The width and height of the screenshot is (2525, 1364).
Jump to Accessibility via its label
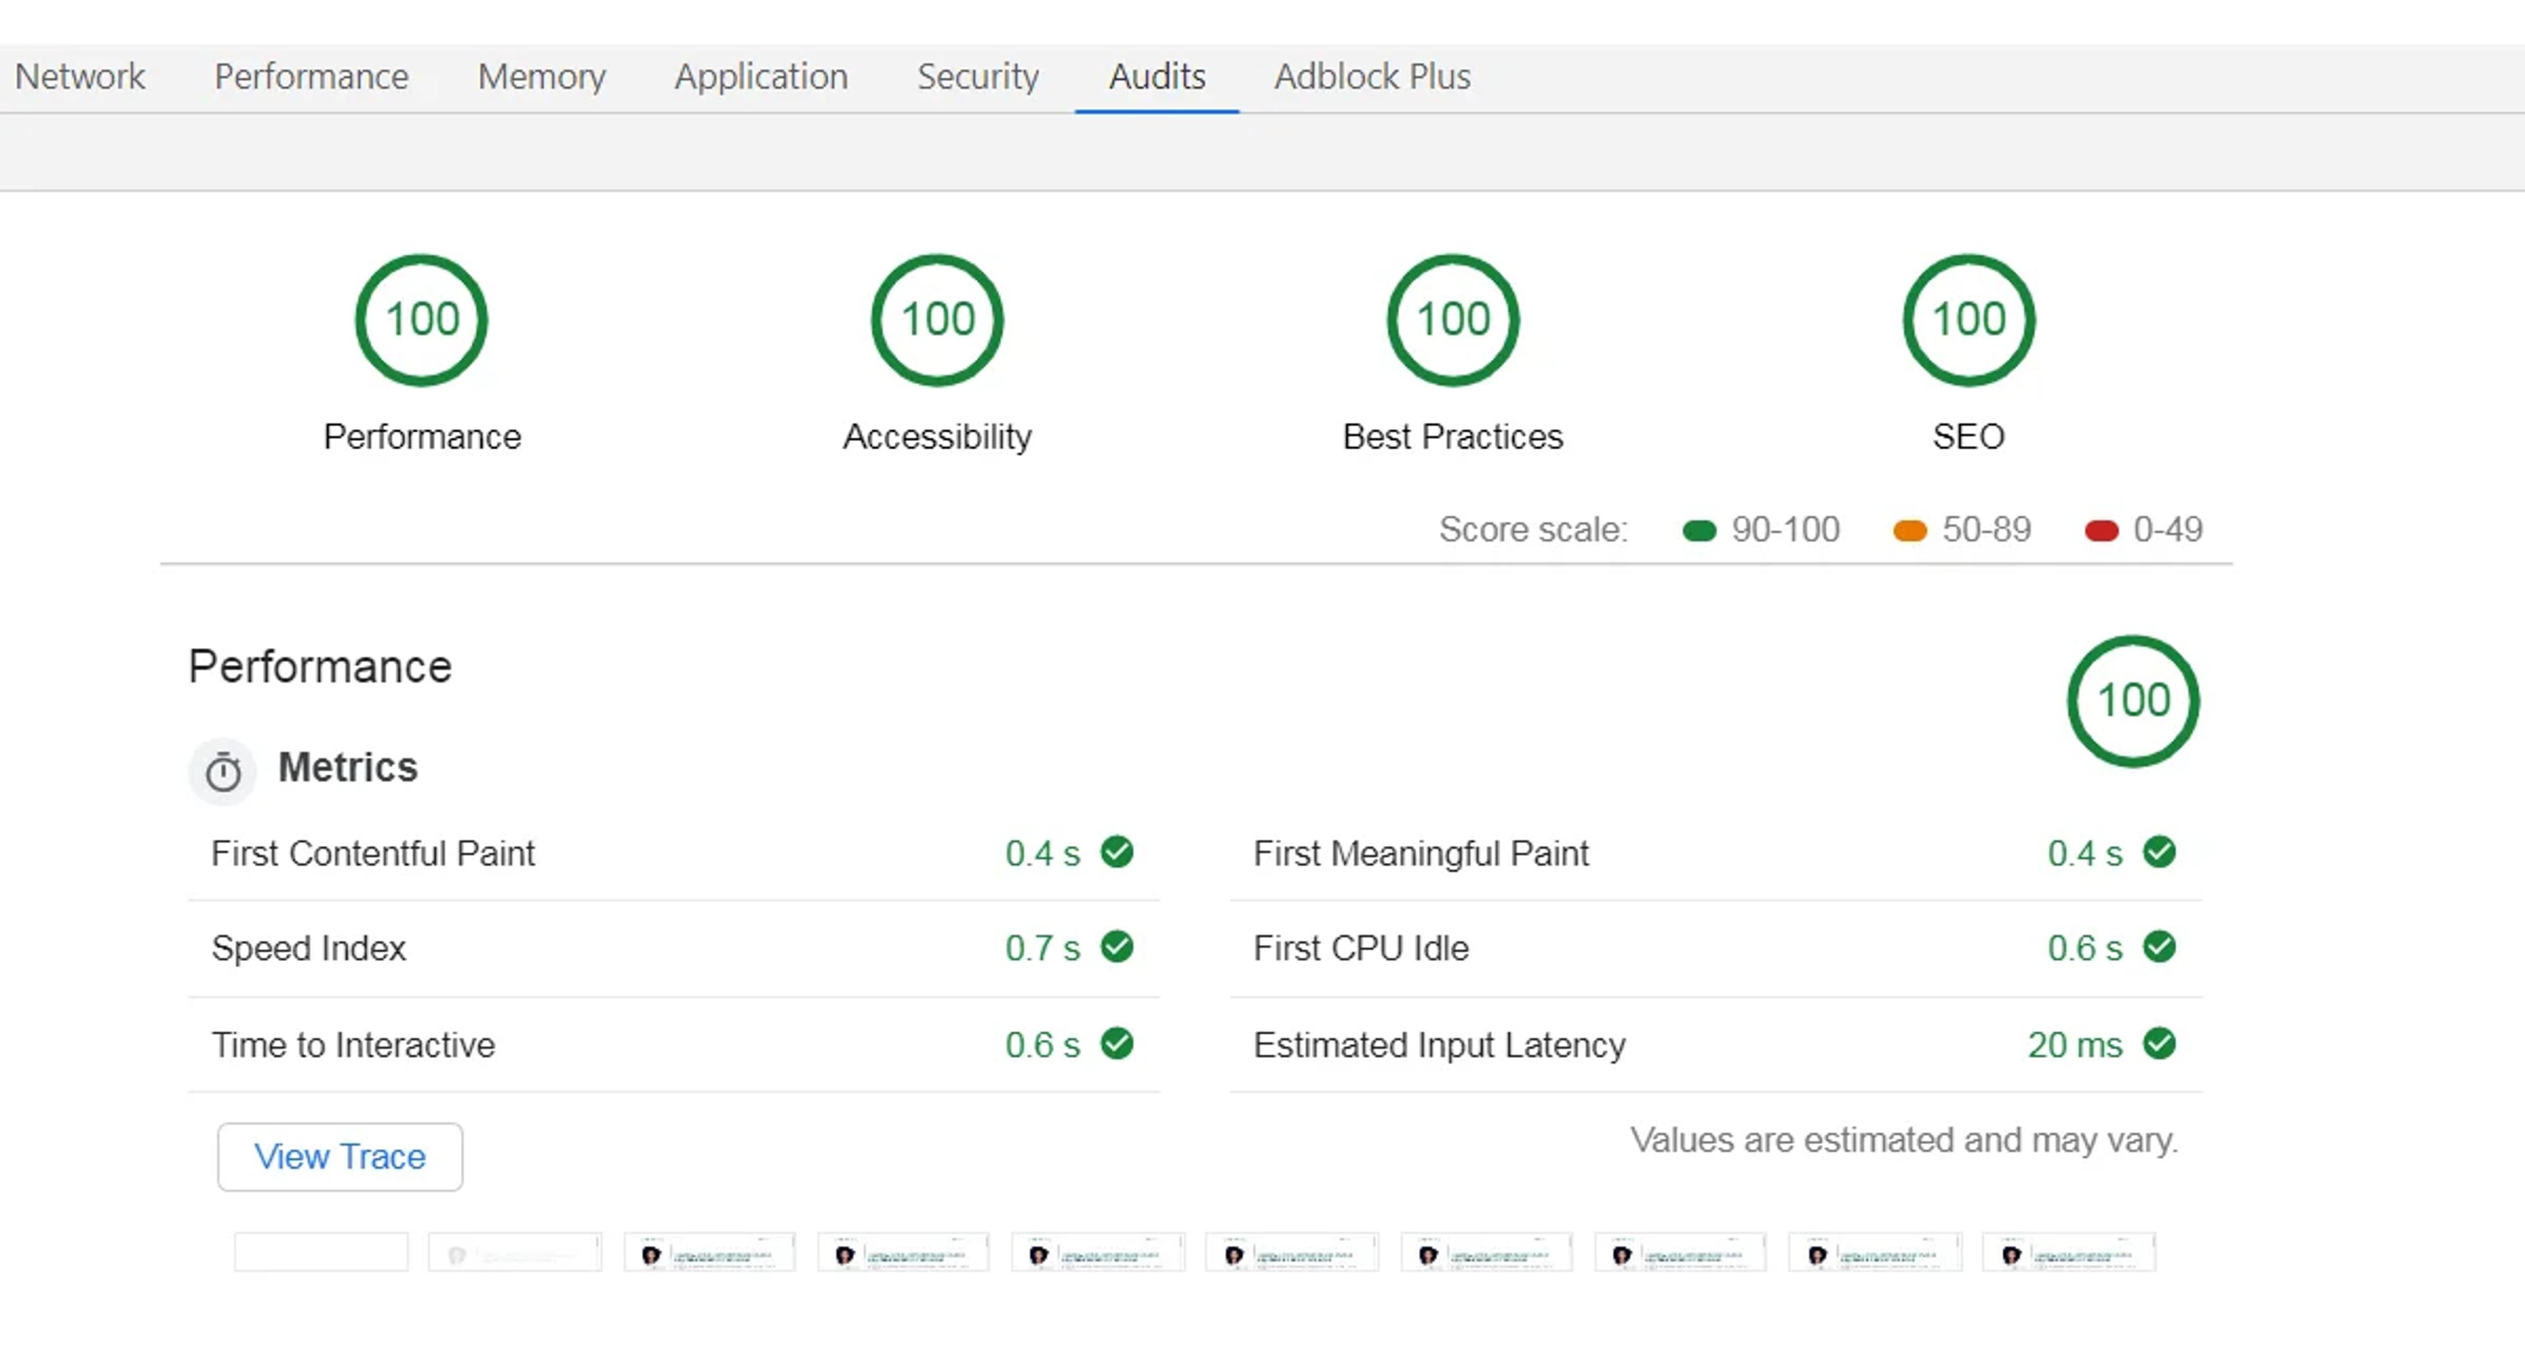click(937, 437)
